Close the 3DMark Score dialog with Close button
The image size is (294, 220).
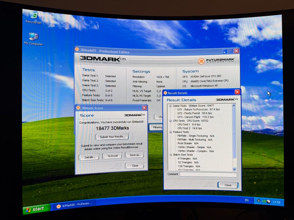click(x=135, y=166)
